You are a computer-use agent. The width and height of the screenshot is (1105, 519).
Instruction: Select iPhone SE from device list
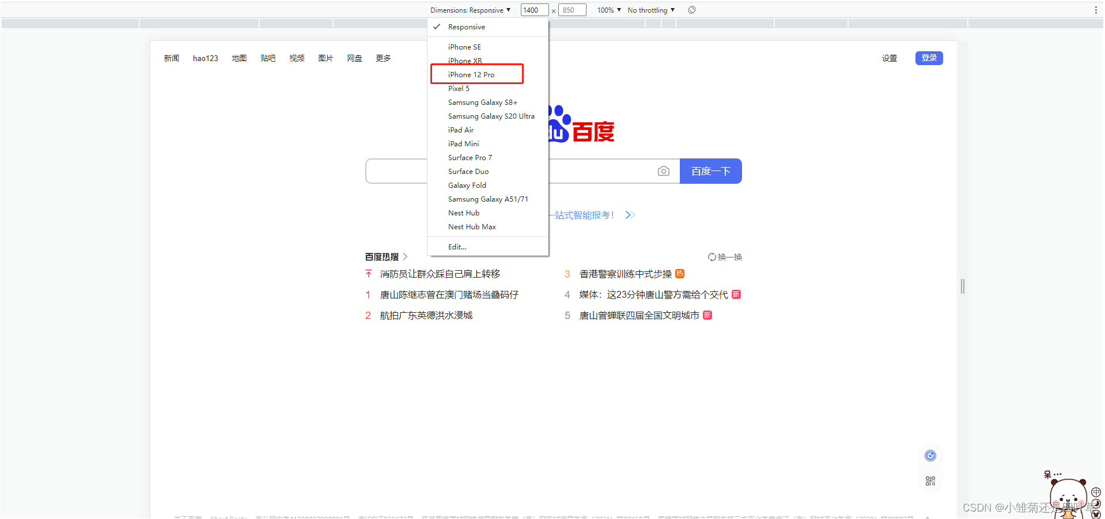click(488, 47)
